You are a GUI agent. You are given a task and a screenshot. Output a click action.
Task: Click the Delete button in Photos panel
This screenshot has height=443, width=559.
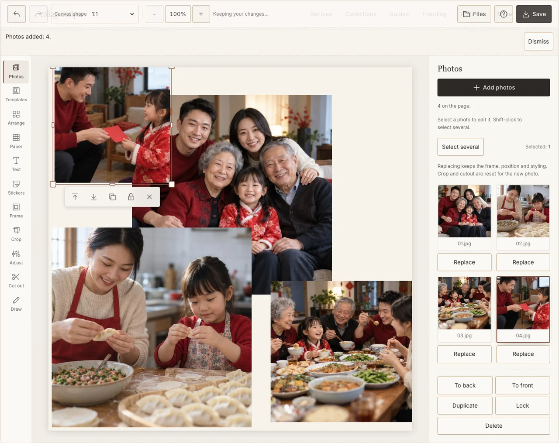(494, 426)
